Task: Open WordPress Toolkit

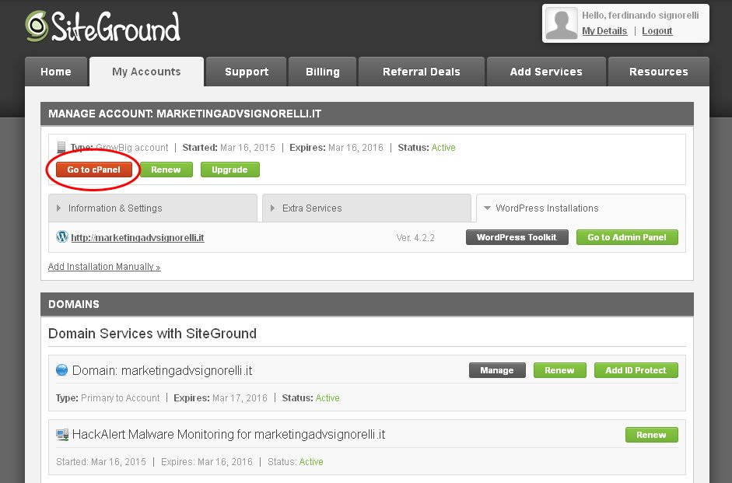Action: (517, 237)
